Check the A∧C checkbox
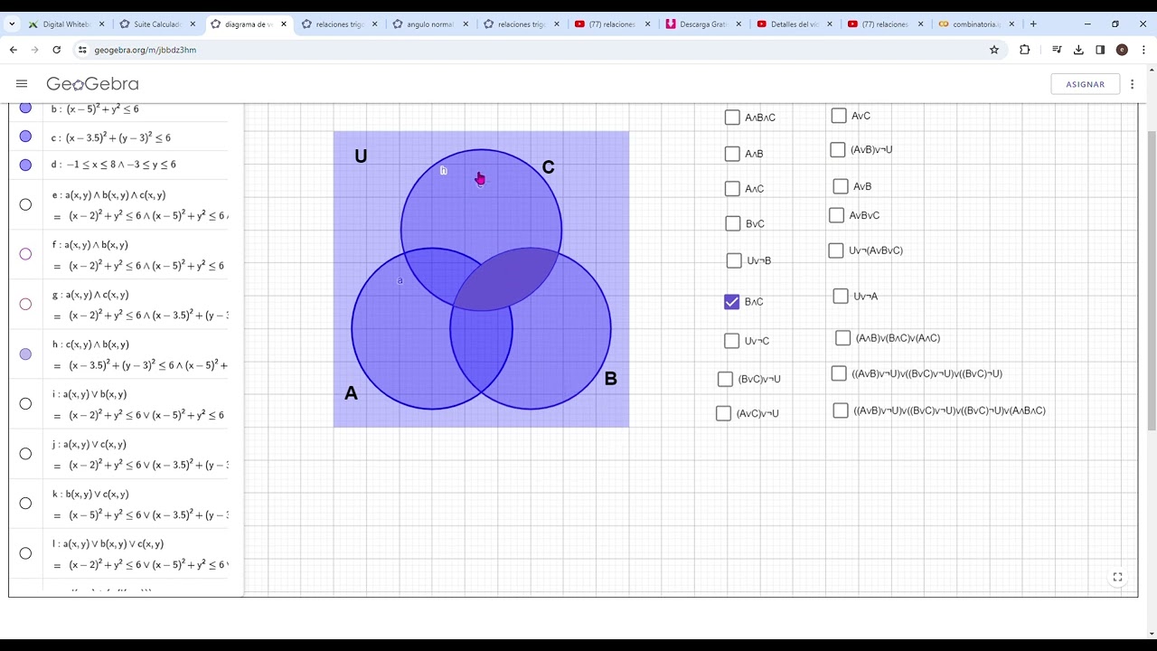Image resolution: width=1157 pixels, height=651 pixels. 732,189
